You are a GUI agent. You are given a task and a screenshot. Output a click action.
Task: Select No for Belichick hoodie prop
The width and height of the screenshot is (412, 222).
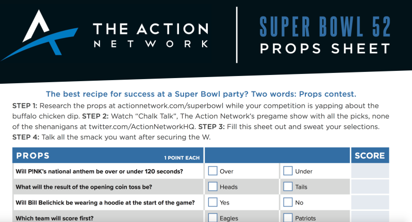tap(288, 202)
